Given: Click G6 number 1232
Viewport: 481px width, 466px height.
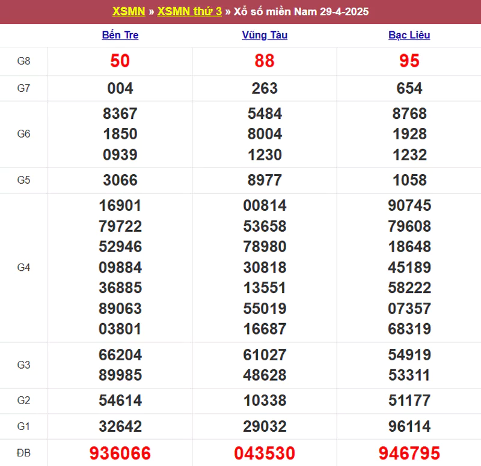Looking at the screenshot, I should pos(409,155).
